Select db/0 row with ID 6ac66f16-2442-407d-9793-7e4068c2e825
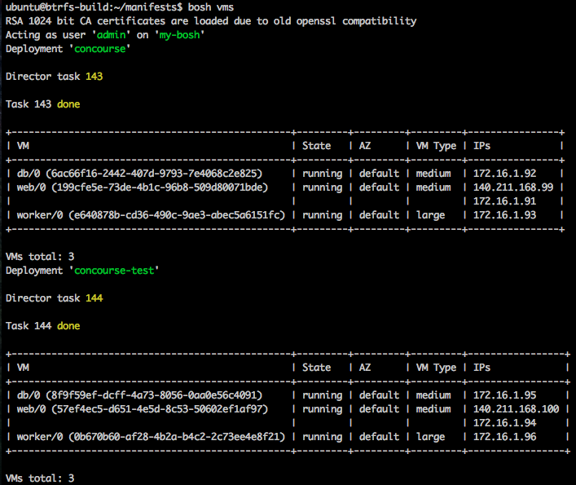The width and height of the screenshot is (576, 485). tap(285, 174)
